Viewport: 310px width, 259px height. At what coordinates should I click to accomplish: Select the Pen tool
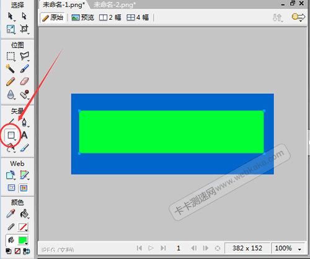[24, 122]
